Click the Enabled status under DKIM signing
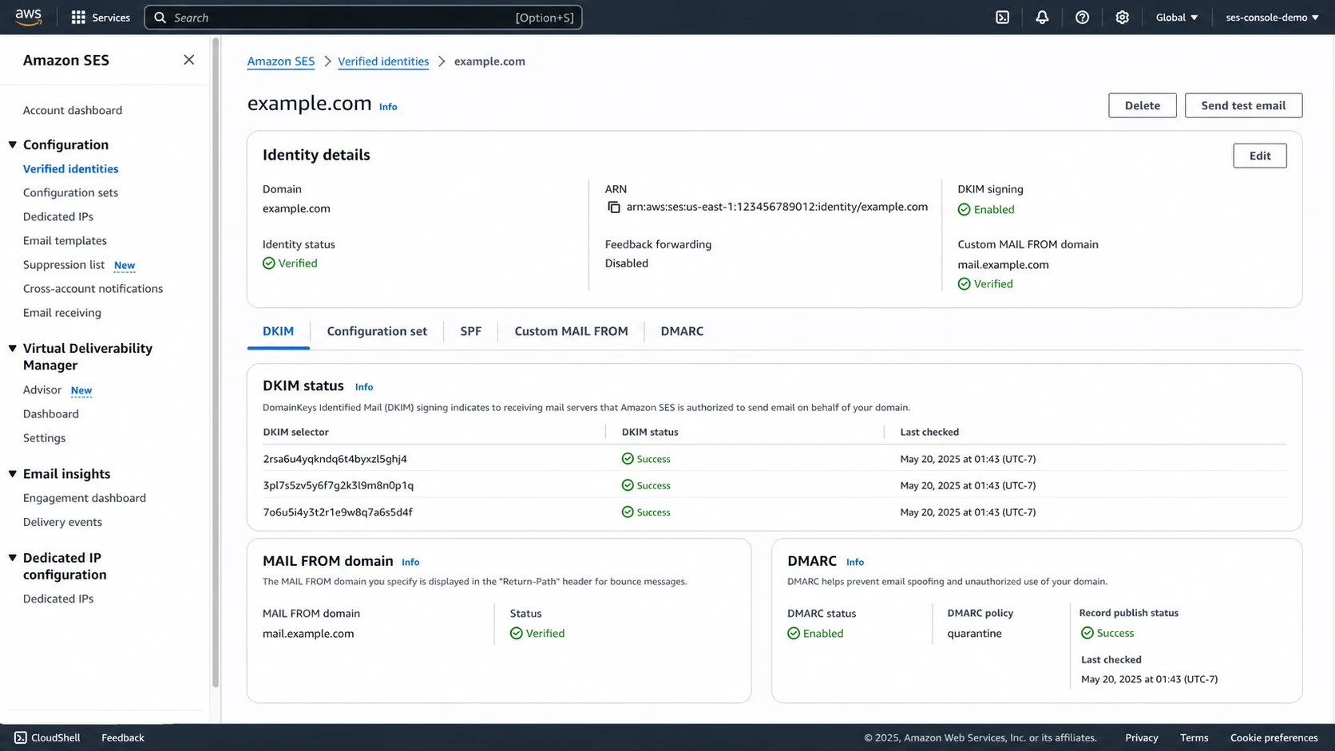Screen dimensions: 1335x751 point(986,209)
